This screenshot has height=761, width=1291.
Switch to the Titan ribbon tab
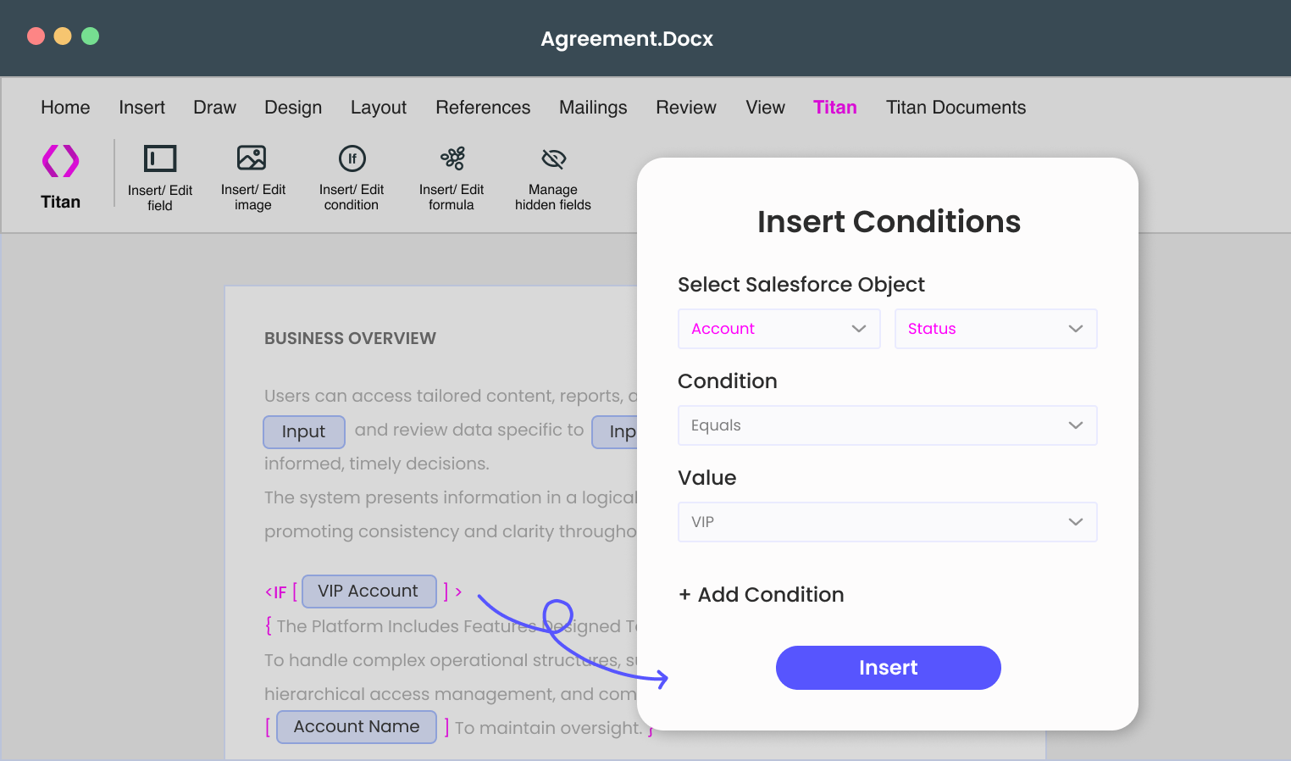click(834, 108)
